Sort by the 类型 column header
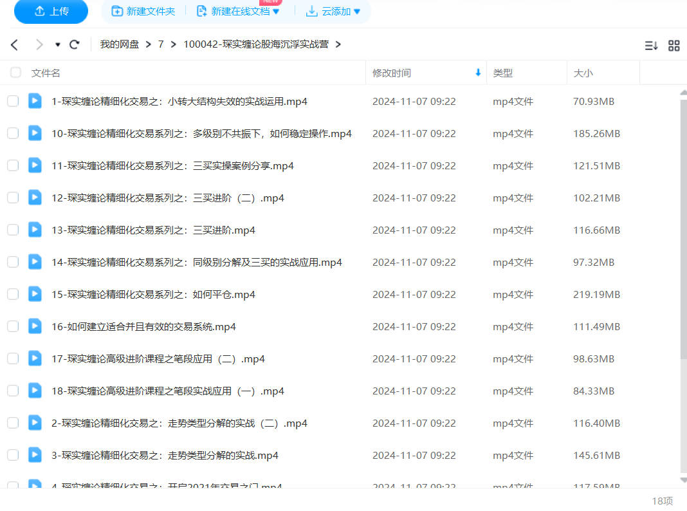This screenshot has width=687, height=511. [x=502, y=73]
